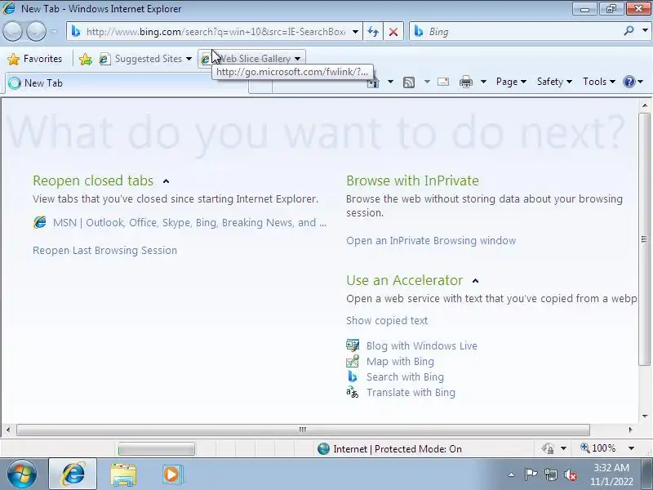
Task: Click the Add to Favorites Bar icon
Action: pyautogui.click(x=86, y=59)
